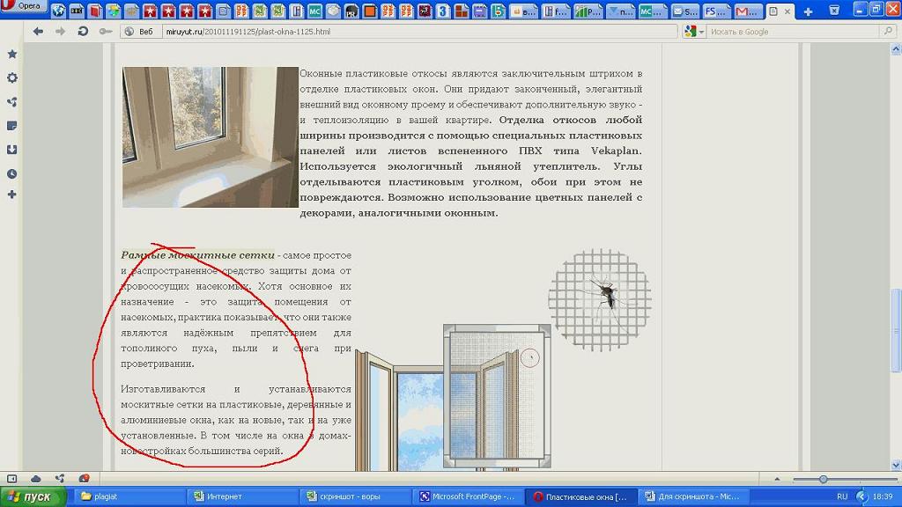Switch to the 'f...' tab
The width and height of the screenshot is (902, 507).
coord(556,11)
